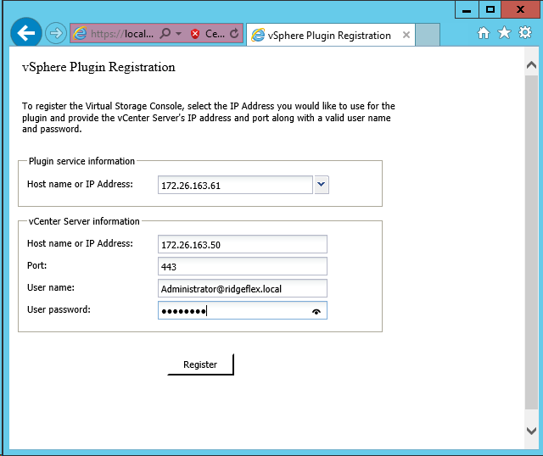The height and width of the screenshot is (456, 543).
Task: Click the tab's Internet Explorer favicon
Action: [258, 36]
